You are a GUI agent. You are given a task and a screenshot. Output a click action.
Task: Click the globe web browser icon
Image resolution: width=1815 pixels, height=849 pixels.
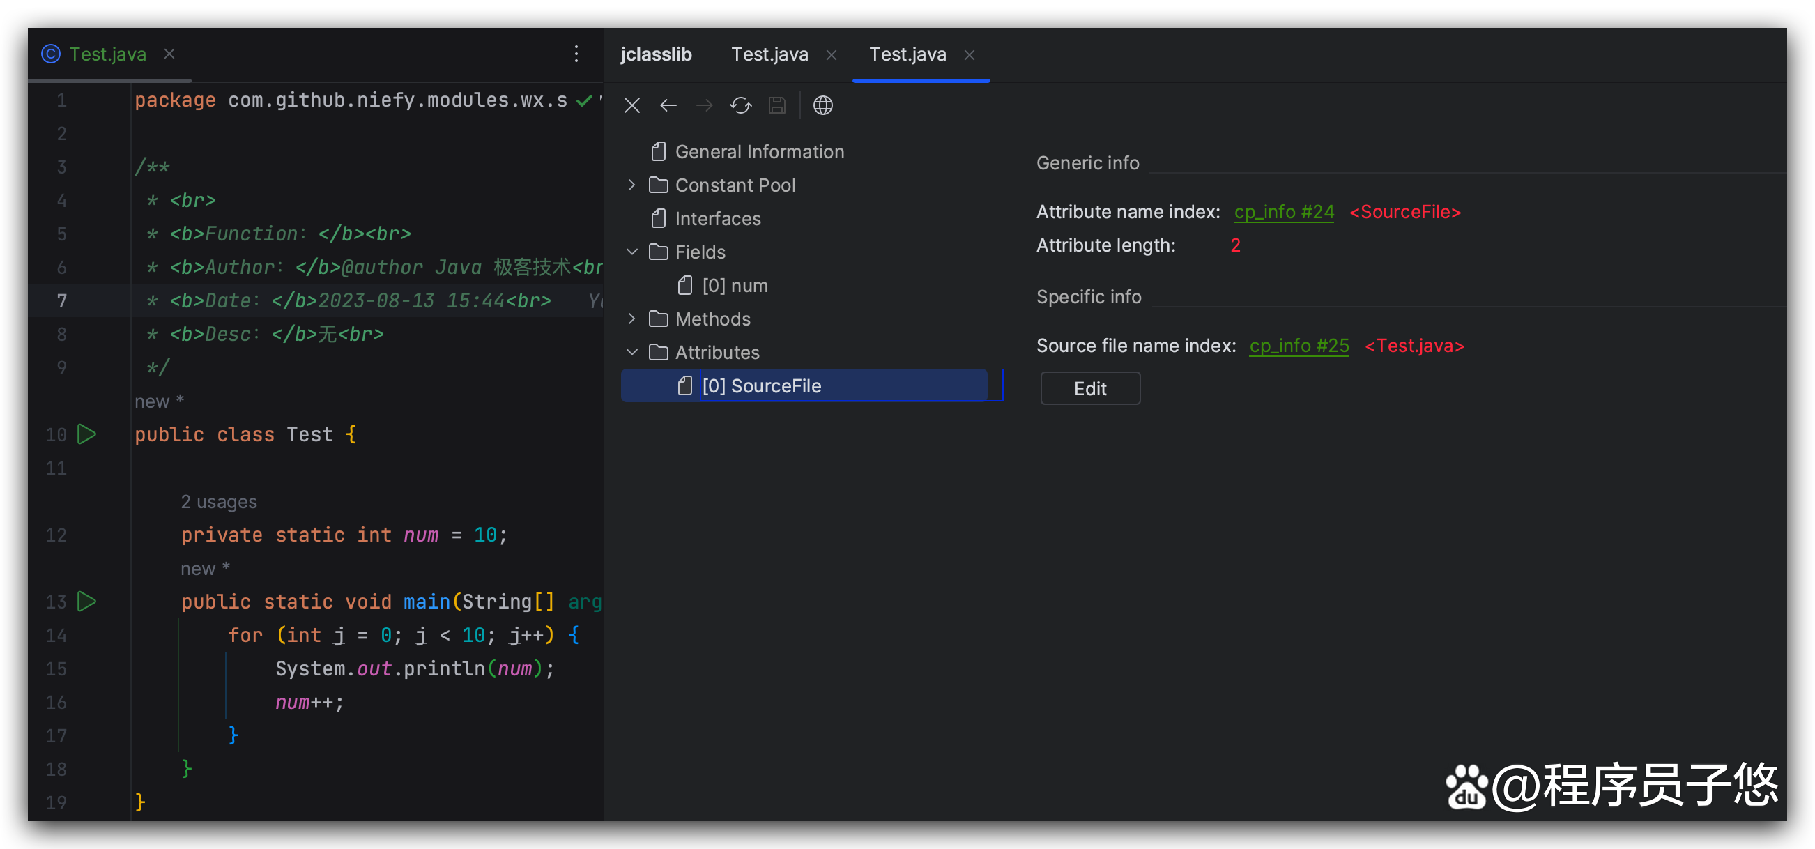coord(822,106)
